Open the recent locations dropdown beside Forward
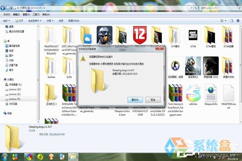Screen dimensions: 242x161 click(11, 8)
